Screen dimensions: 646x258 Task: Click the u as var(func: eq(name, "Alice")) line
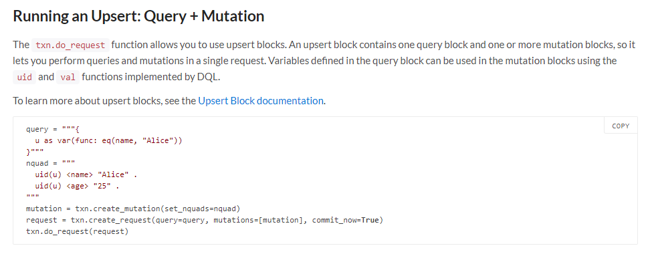(x=108, y=141)
